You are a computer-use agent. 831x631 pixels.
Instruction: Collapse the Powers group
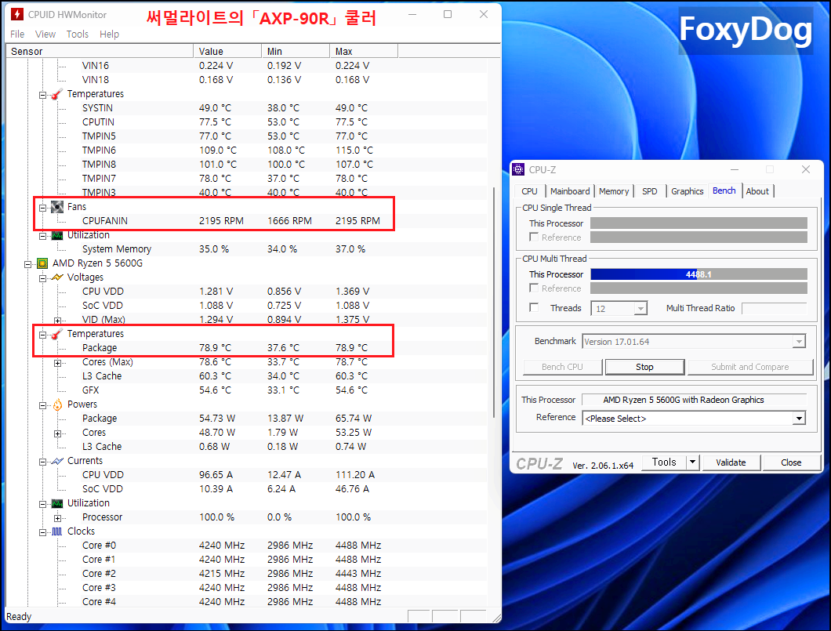(42, 406)
